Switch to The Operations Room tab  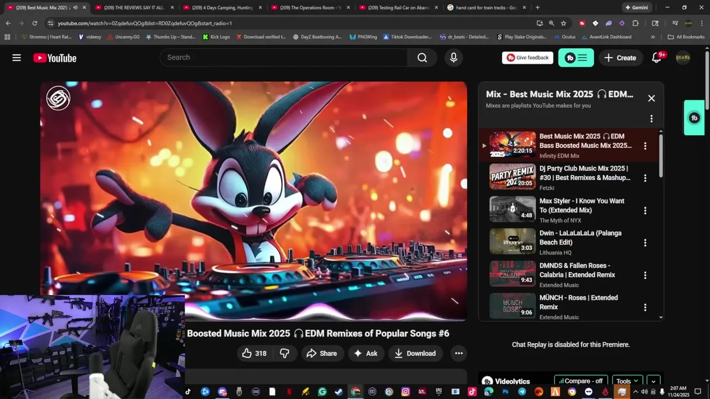click(x=310, y=8)
